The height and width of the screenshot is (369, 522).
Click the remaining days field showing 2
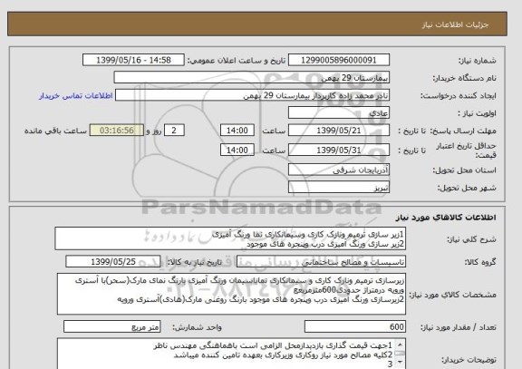[174, 131]
